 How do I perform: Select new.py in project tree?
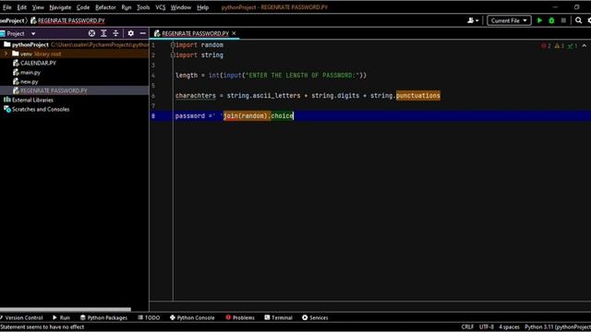coord(29,81)
